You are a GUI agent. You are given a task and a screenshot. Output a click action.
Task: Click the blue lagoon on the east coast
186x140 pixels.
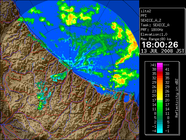click(127, 98)
